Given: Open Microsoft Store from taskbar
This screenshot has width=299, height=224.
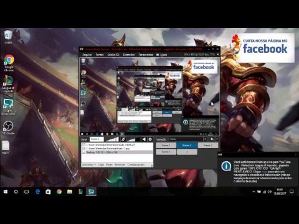Looking at the screenshot, I should tap(48, 192).
